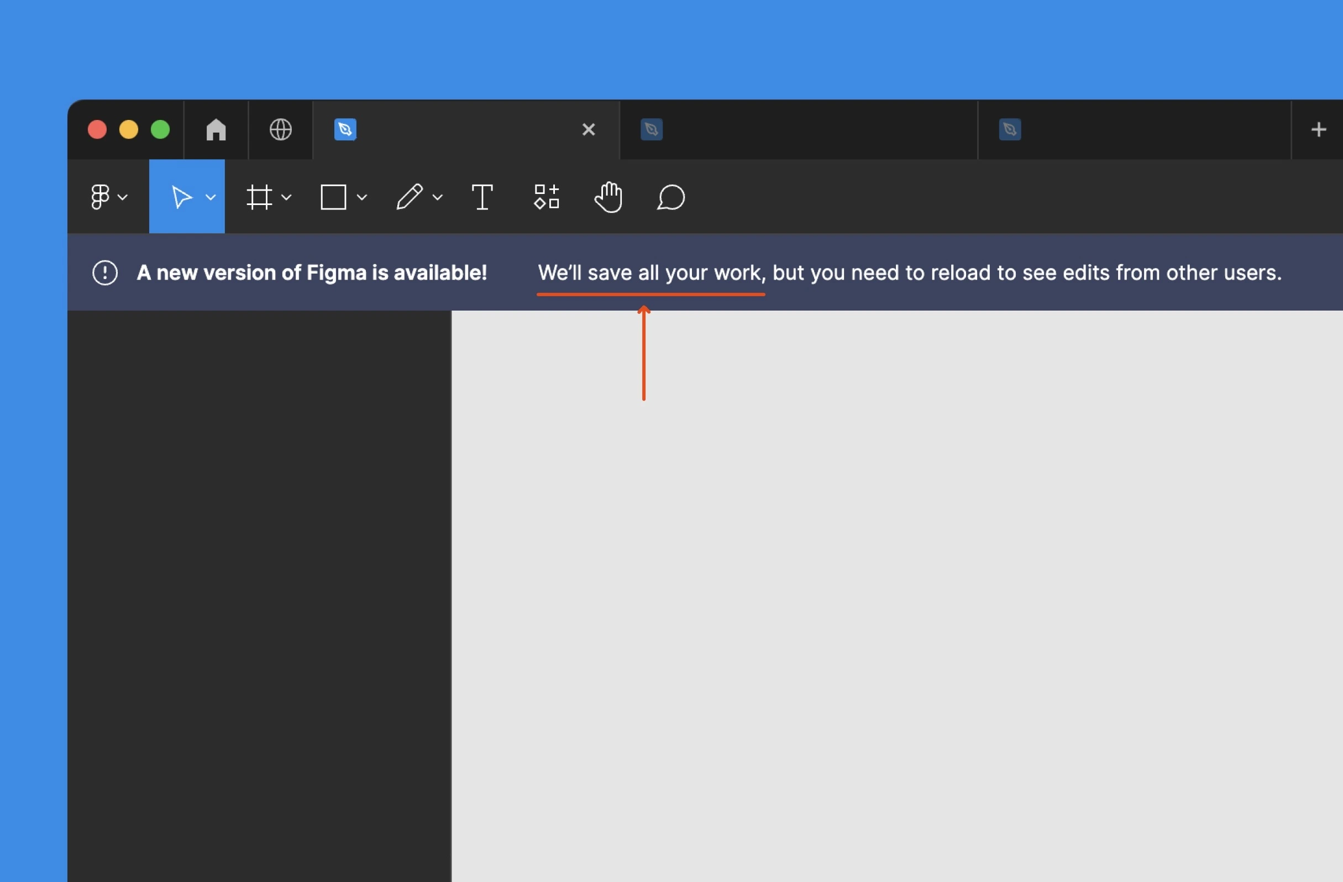The image size is (1343, 882).
Task: Expand Pen tool options chevron
Action: (437, 197)
